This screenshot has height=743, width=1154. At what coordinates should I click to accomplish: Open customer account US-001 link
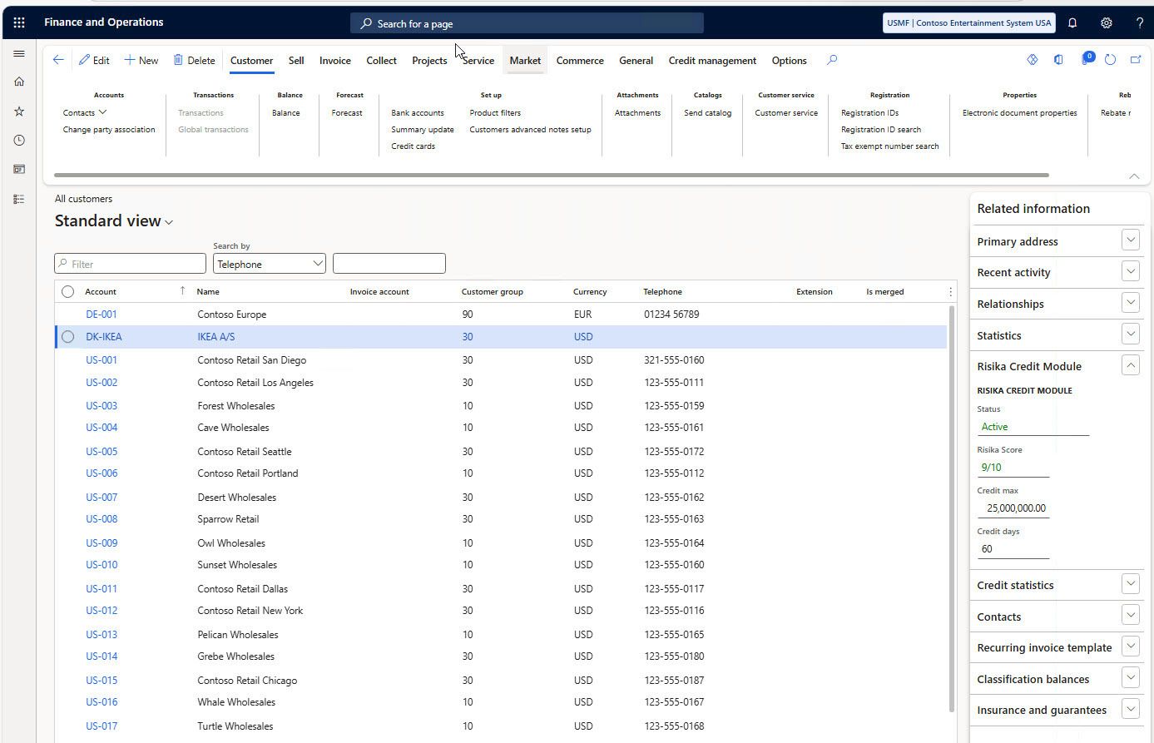102,360
